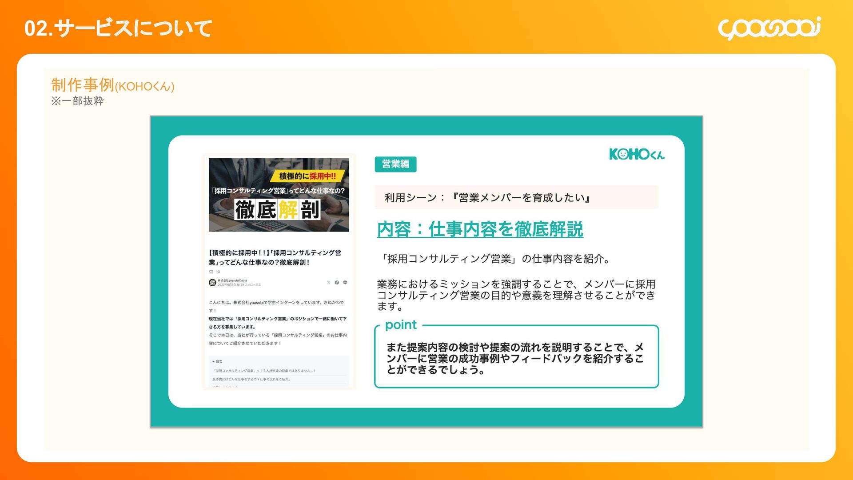Click the 営業編 tag label

[395, 164]
